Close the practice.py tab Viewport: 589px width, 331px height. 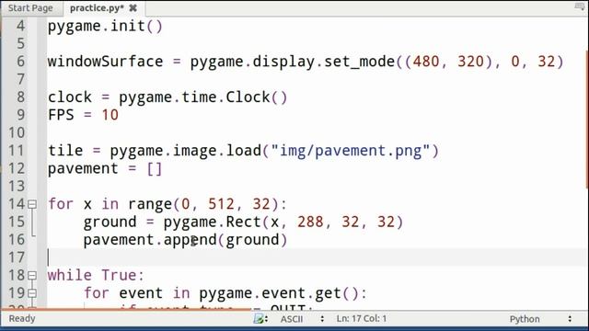(133, 8)
